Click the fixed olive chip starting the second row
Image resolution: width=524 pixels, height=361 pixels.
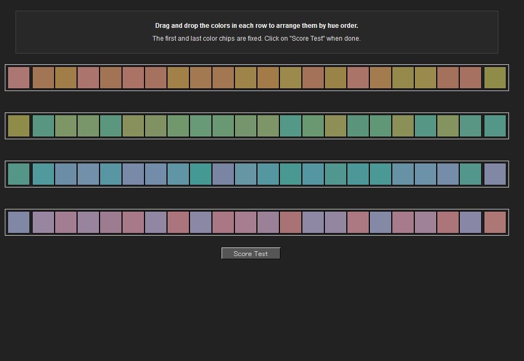(x=19, y=126)
